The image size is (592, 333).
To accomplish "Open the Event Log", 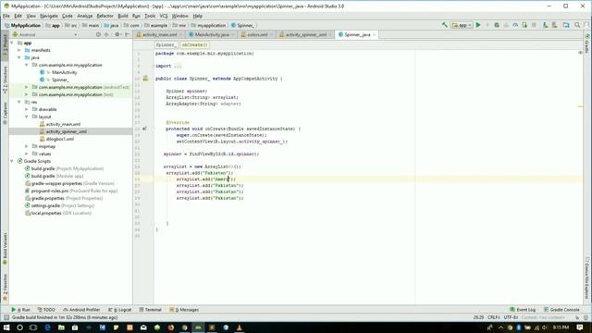I will [x=523, y=310].
